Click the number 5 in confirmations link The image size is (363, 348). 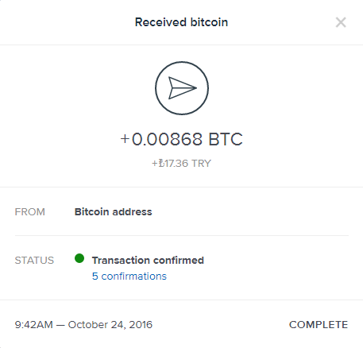click(x=95, y=276)
